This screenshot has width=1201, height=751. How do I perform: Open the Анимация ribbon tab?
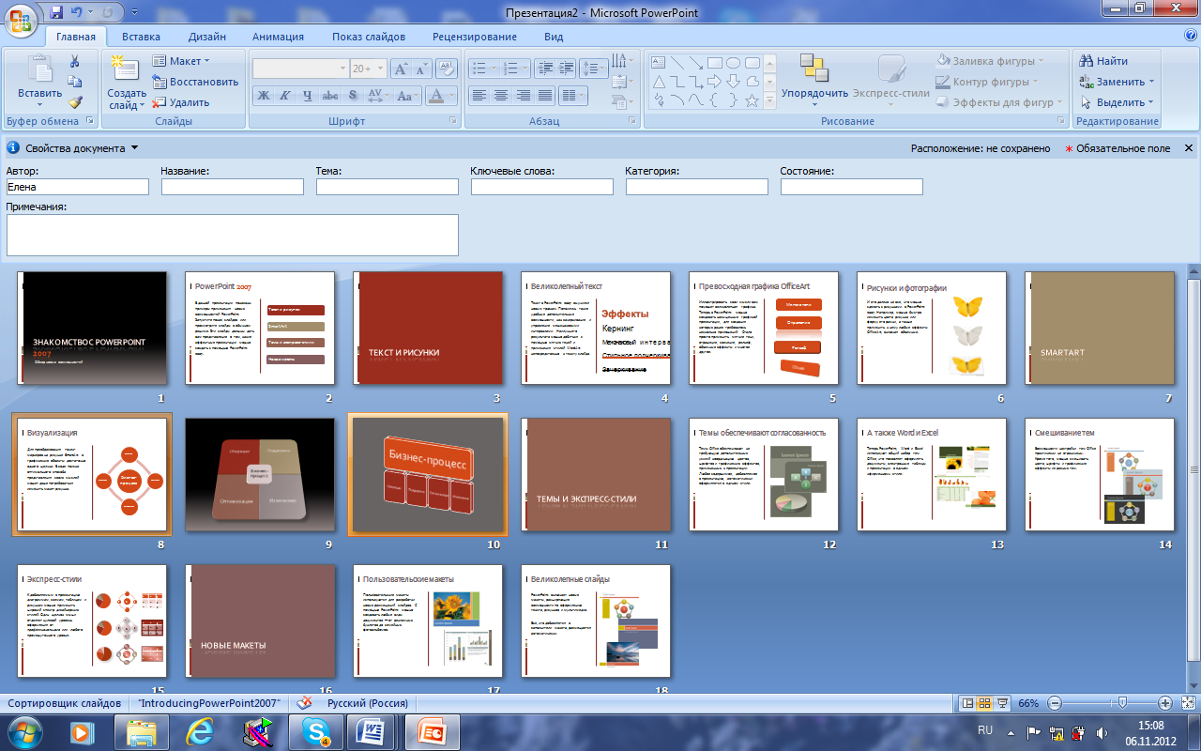click(278, 37)
